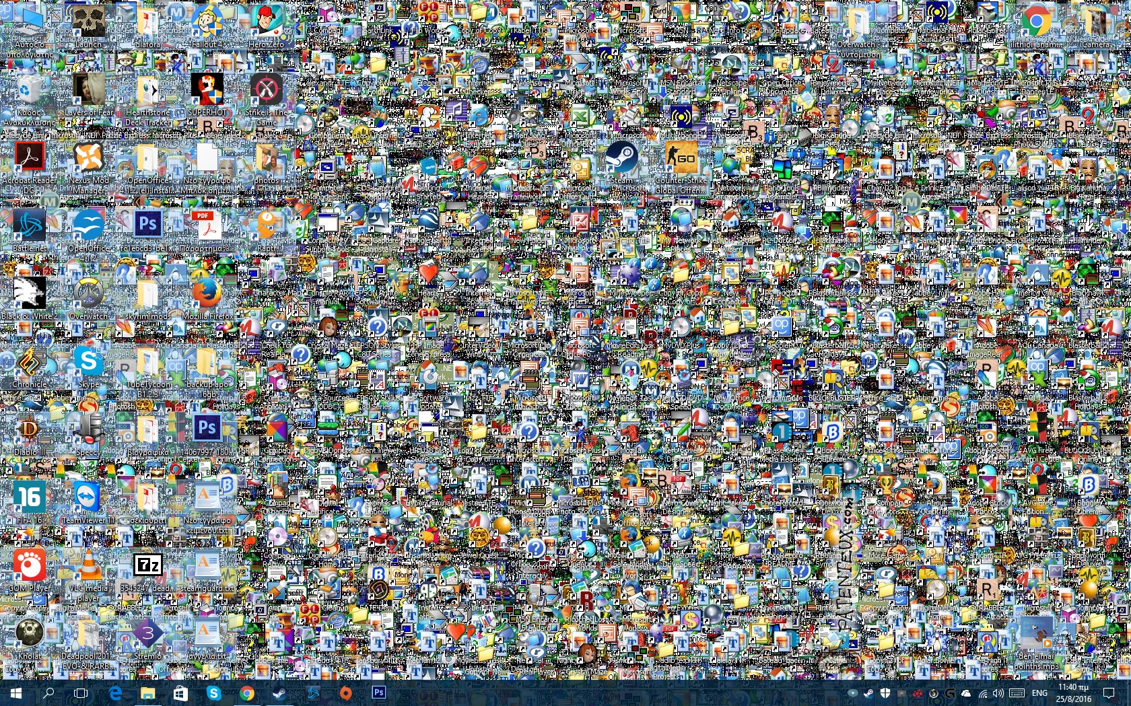Open the Windows Store taskbar icon

coord(180,693)
